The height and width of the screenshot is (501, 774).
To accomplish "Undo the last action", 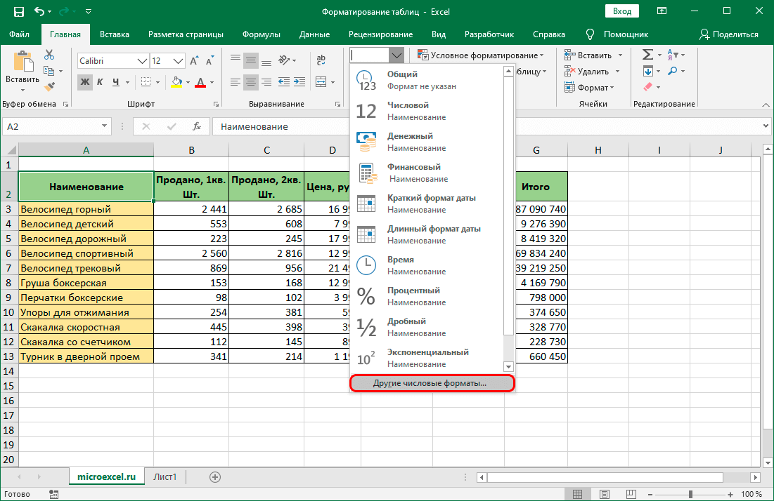I will click(39, 11).
